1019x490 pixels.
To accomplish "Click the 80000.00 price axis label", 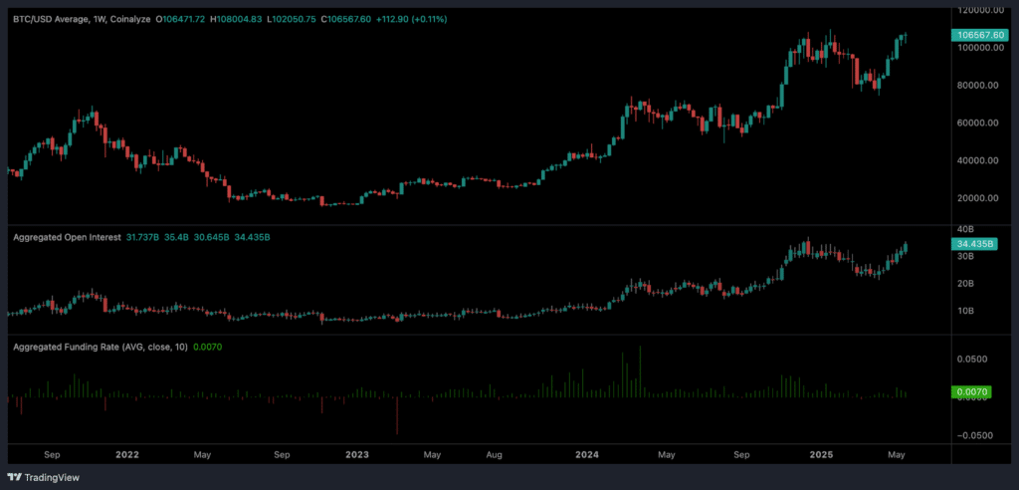I will [x=980, y=86].
